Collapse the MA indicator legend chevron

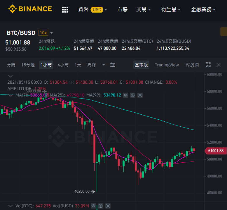click(x=11, y=95)
